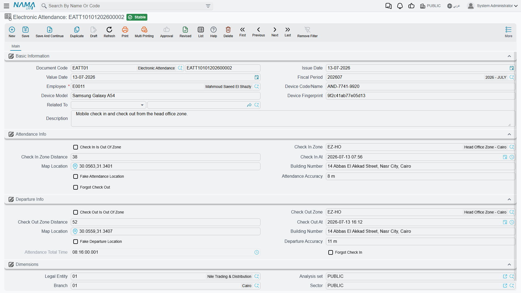
Task: Tick Fake Attendance Location checkbox
Action: click(76, 177)
